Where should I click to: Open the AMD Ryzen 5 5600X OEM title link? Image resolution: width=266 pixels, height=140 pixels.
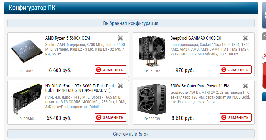pyautogui.click(x=67, y=38)
